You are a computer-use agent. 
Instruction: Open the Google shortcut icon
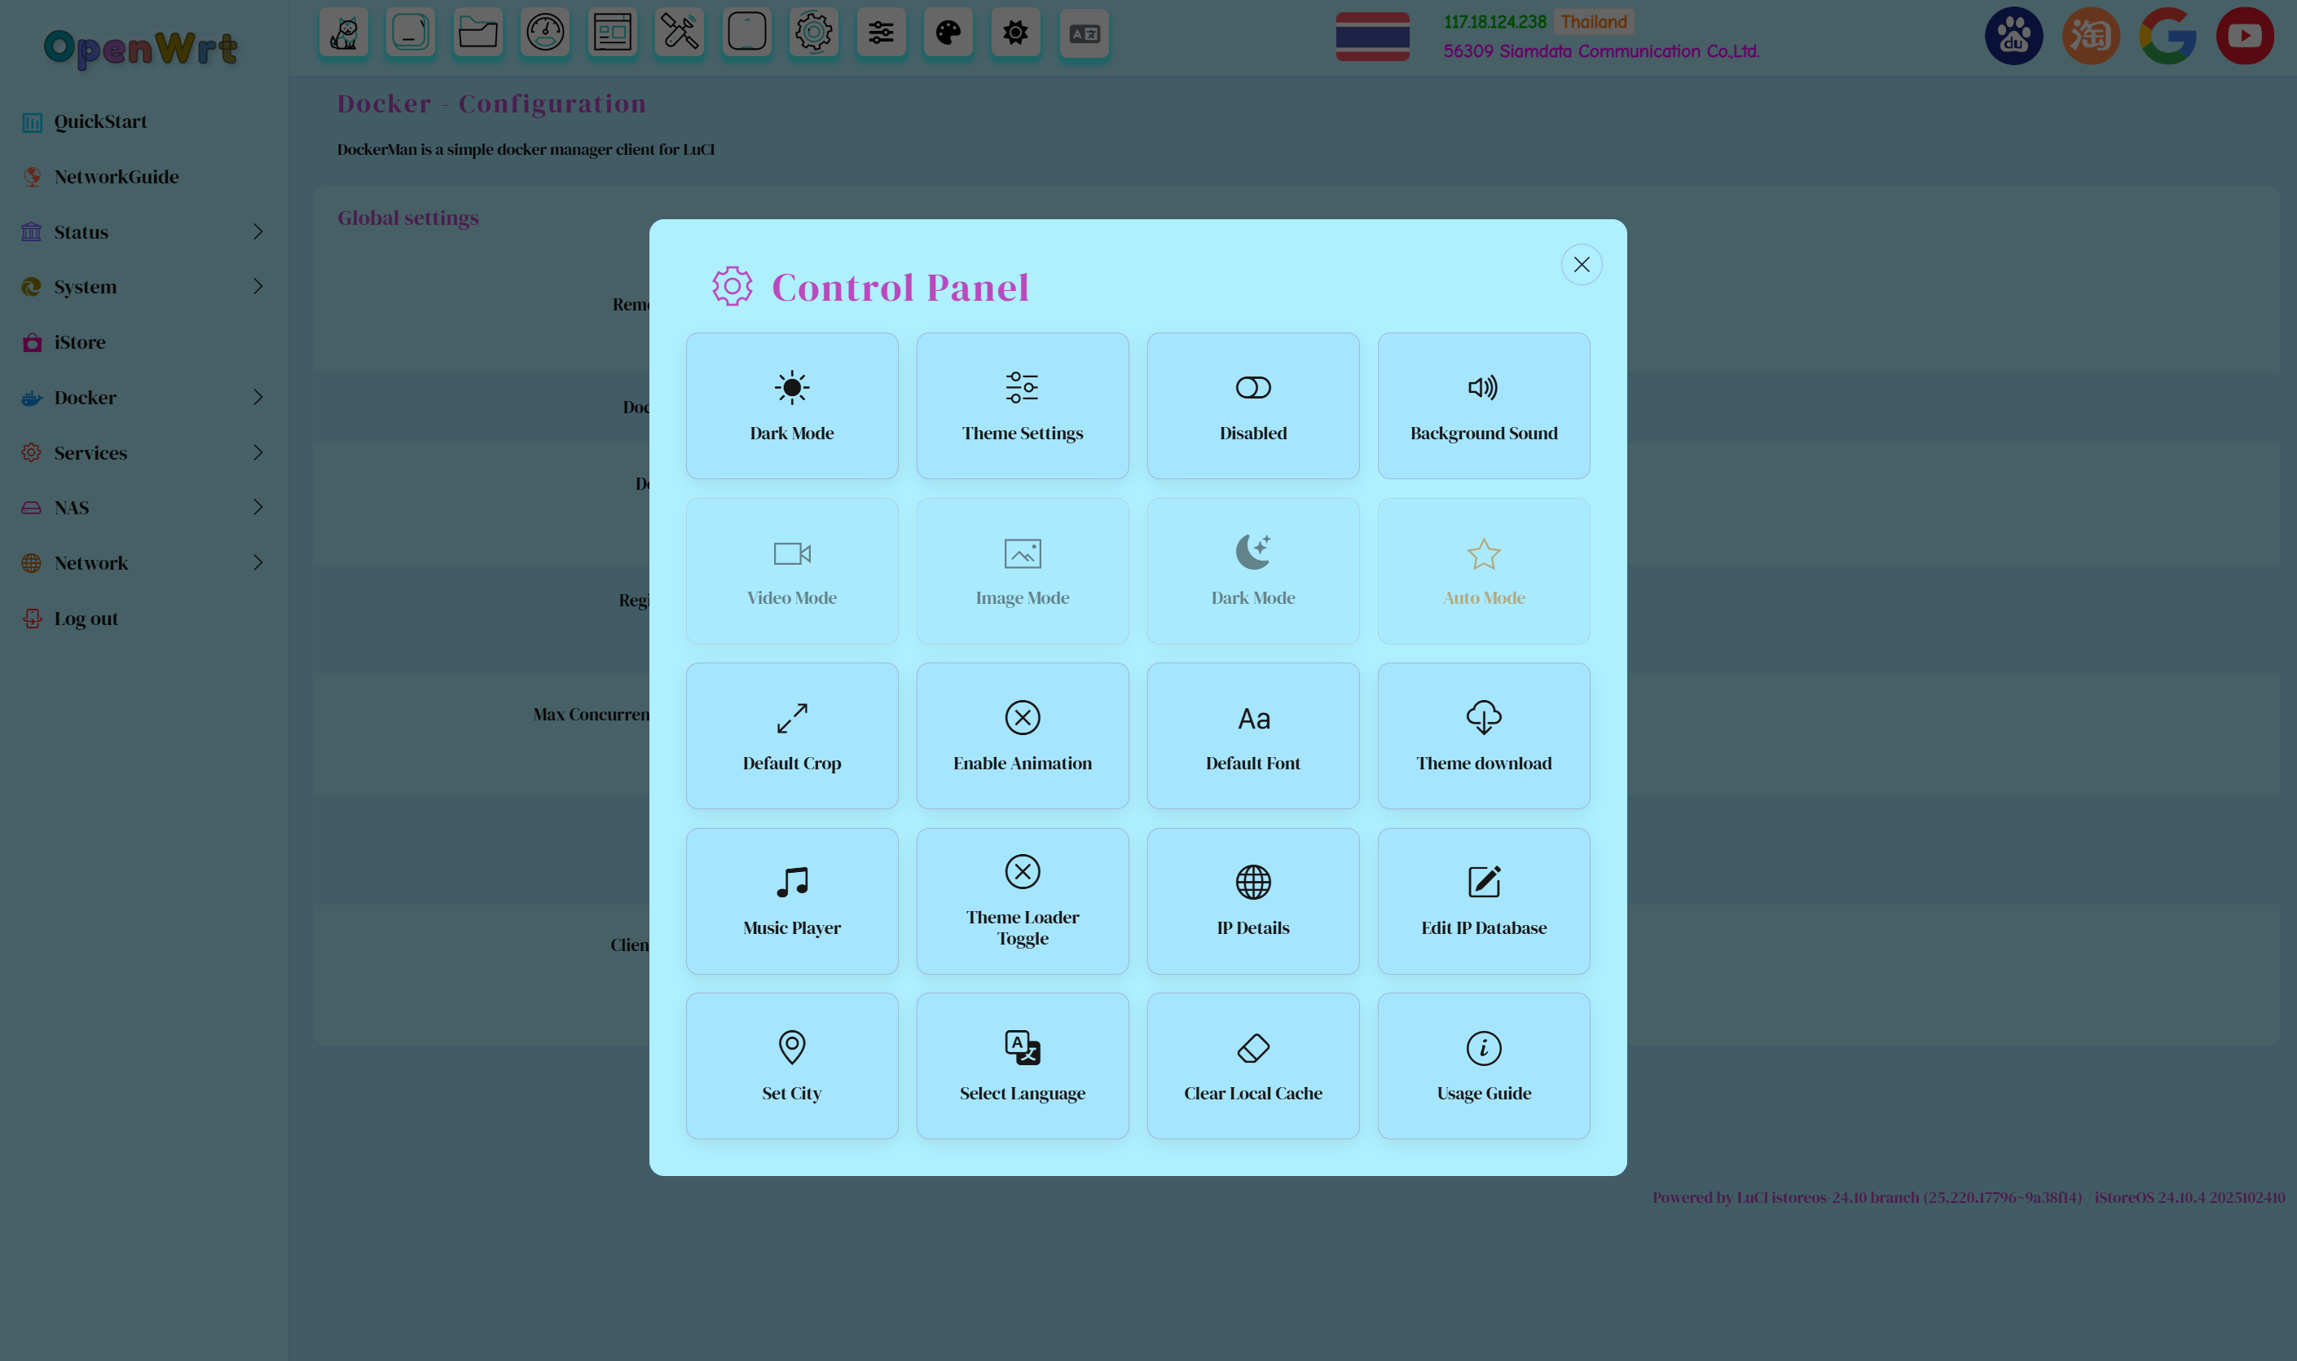pos(2167,36)
